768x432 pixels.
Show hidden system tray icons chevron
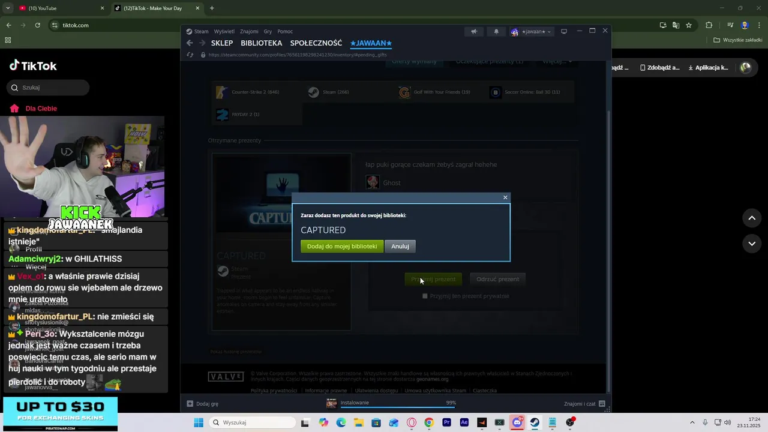(x=692, y=423)
